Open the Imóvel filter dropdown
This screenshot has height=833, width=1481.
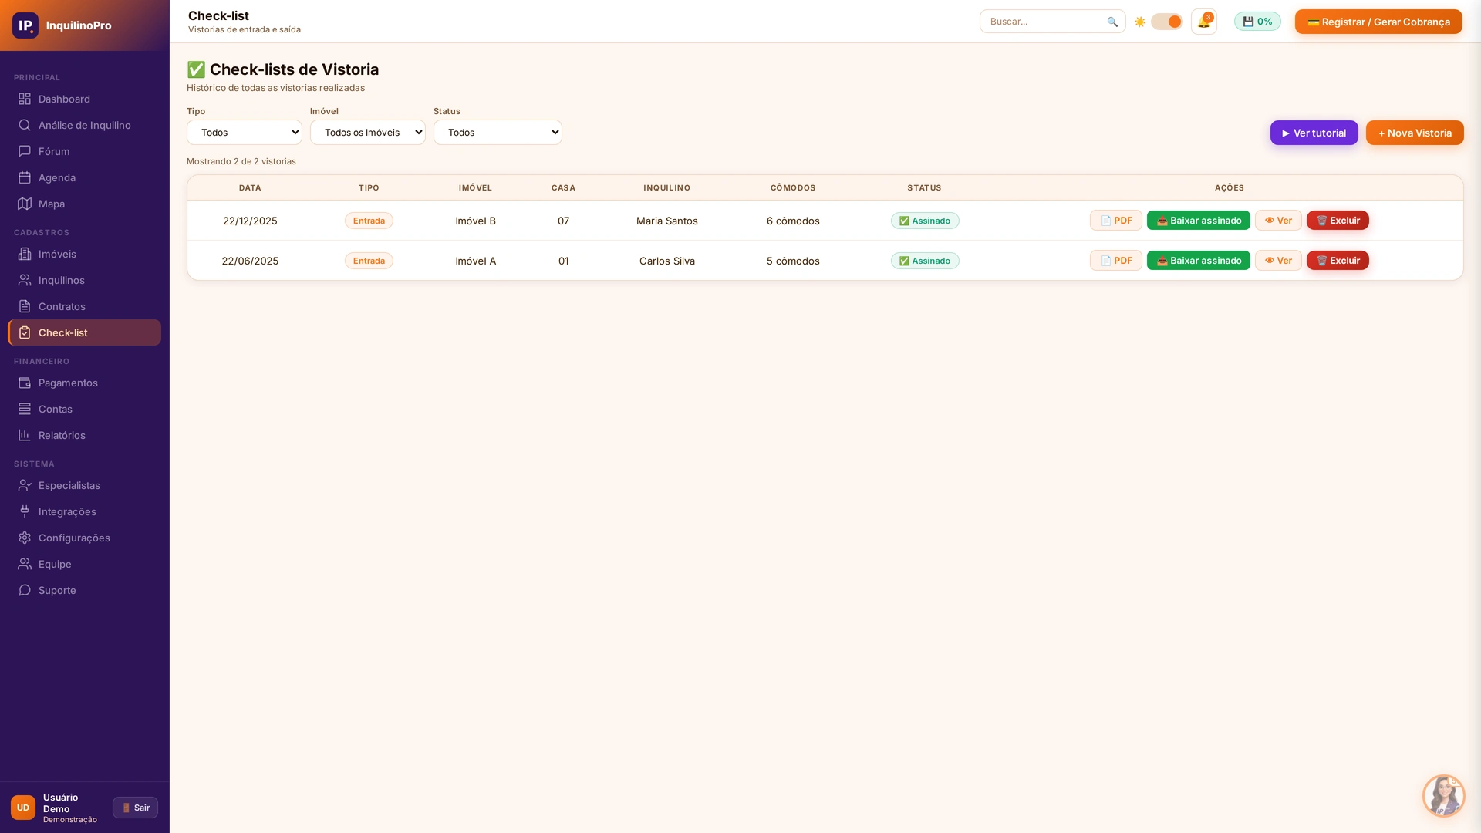pos(368,133)
